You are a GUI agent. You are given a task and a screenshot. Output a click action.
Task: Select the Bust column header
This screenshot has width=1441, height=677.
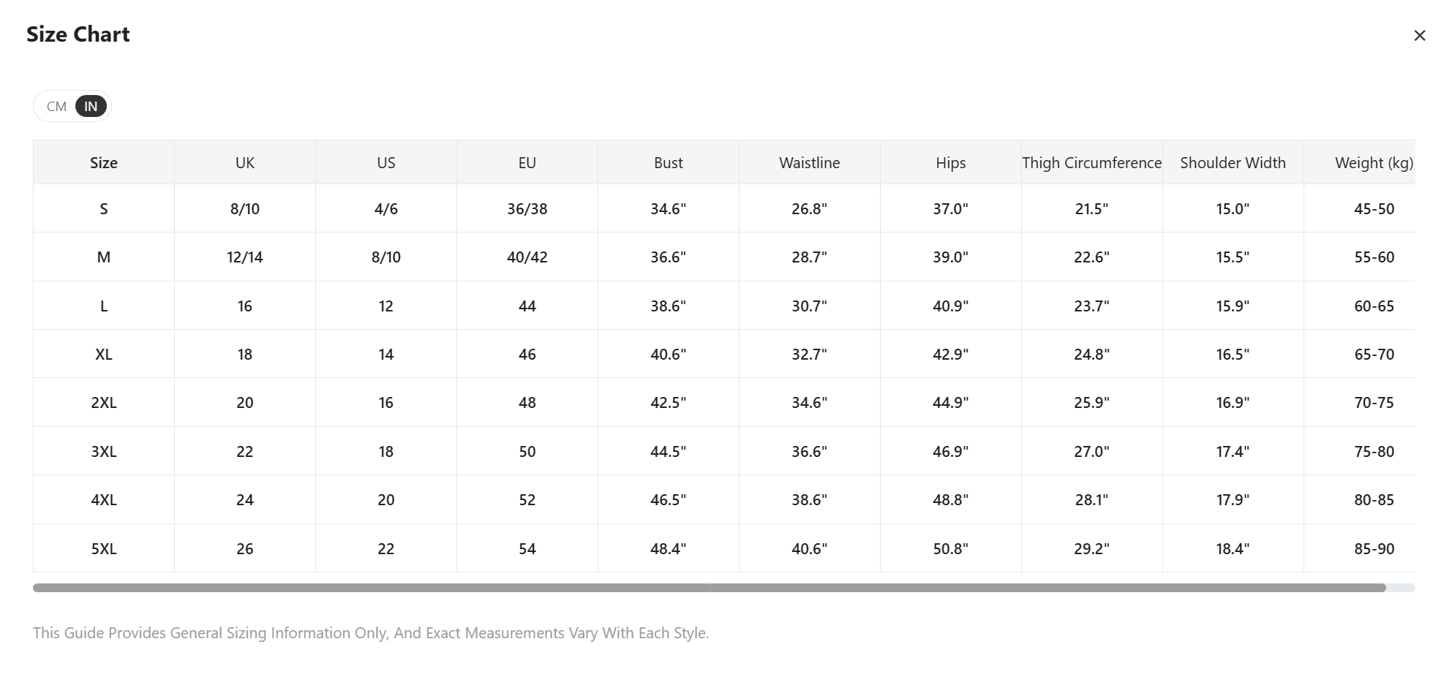point(669,163)
